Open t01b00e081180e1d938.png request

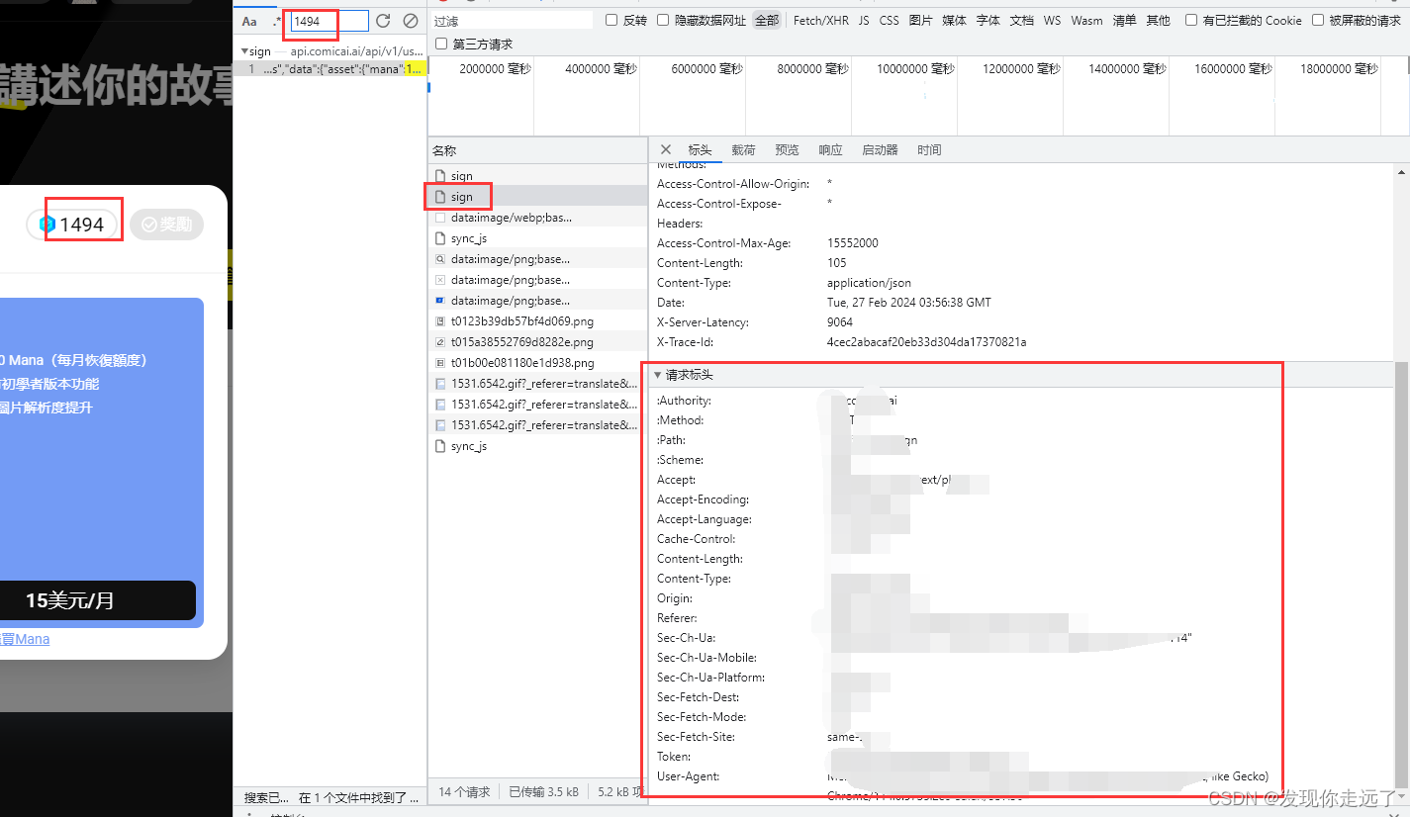click(537, 363)
